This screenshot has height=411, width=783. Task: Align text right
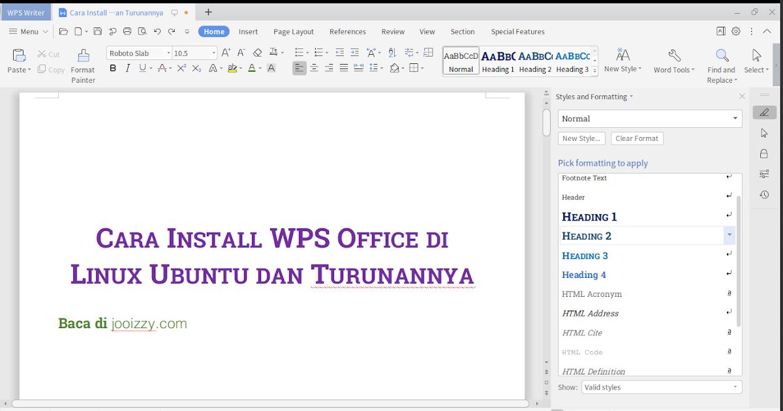(329, 68)
